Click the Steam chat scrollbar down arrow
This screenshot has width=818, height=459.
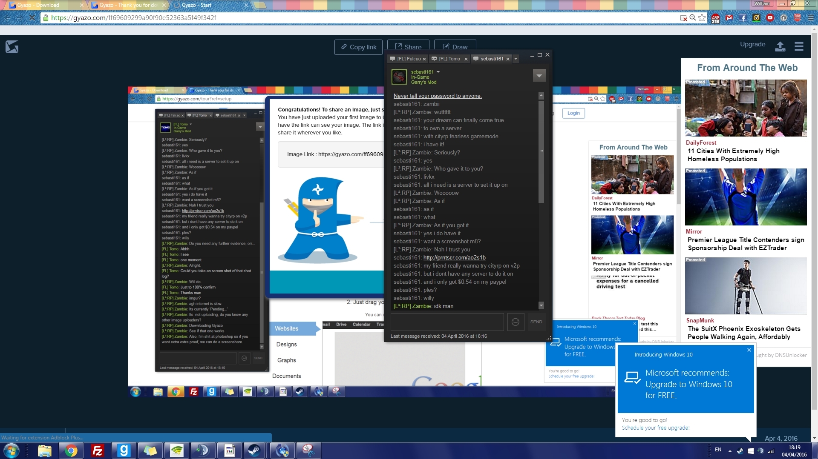point(541,305)
